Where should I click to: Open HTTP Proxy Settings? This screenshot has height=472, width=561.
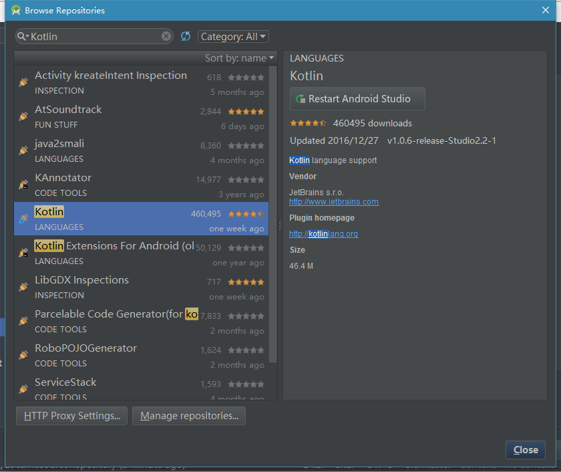(71, 416)
